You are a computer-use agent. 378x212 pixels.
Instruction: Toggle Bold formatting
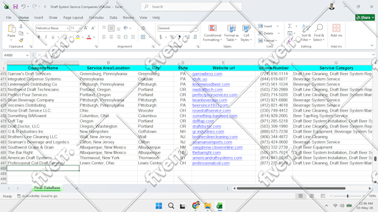coord(38,37)
